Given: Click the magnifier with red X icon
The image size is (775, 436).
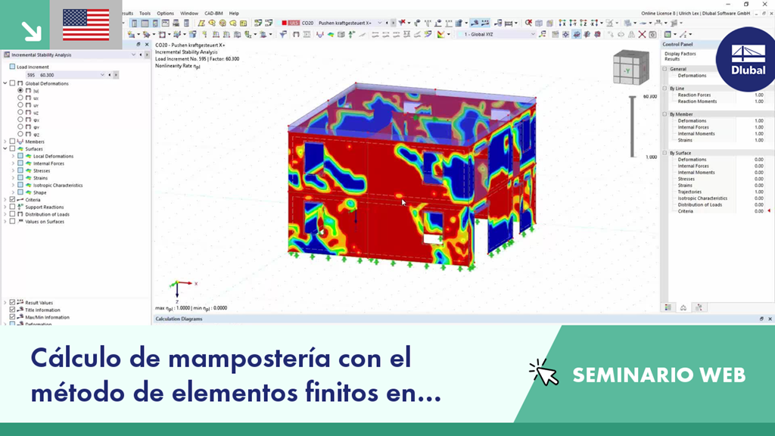Looking at the screenshot, I should coord(528,23).
